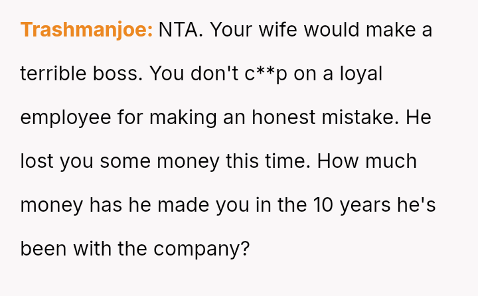
Task: Open the Trashmanjoe username link
Action: coord(87,30)
